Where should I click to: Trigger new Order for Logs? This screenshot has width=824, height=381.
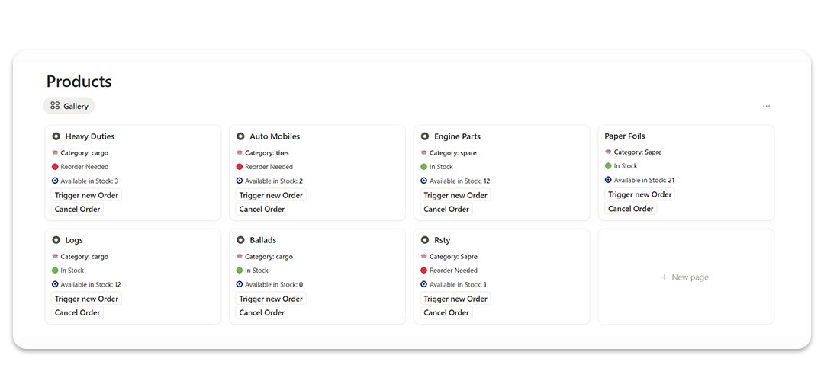tap(87, 299)
